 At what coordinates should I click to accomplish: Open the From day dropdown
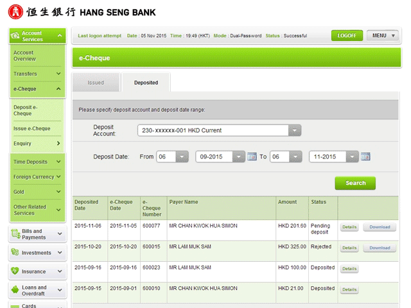171,157
